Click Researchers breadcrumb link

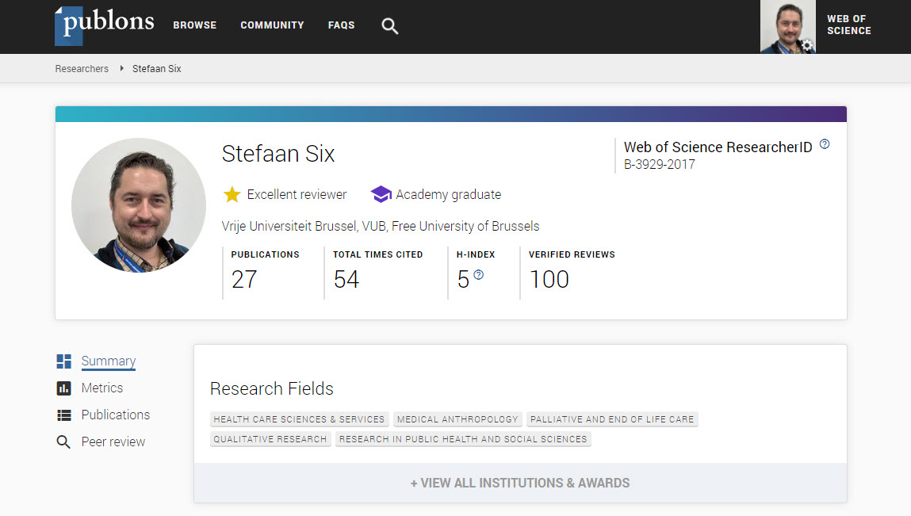(82, 69)
